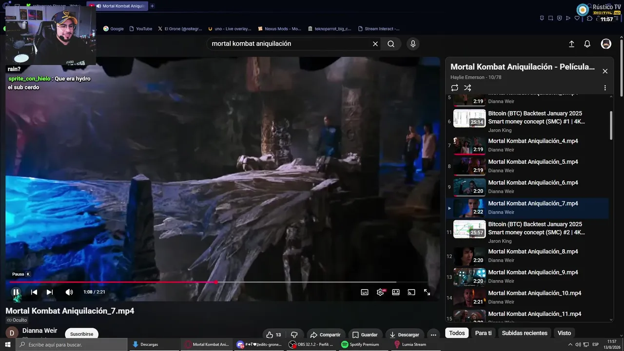Click the Windows taskbar search box
The height and width of the screenshot is (351, 624).
(72, 345)
